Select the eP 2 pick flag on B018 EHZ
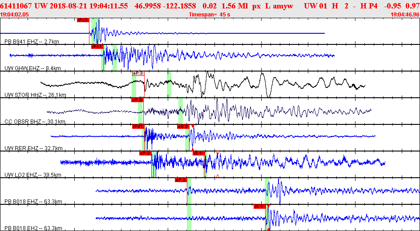The image size is (420, 231). (x=181, y=180)
